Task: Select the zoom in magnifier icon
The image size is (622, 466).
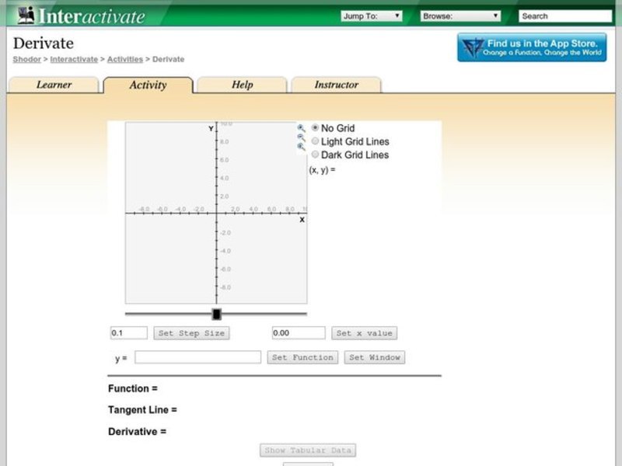Action: (x=299, y=127)
